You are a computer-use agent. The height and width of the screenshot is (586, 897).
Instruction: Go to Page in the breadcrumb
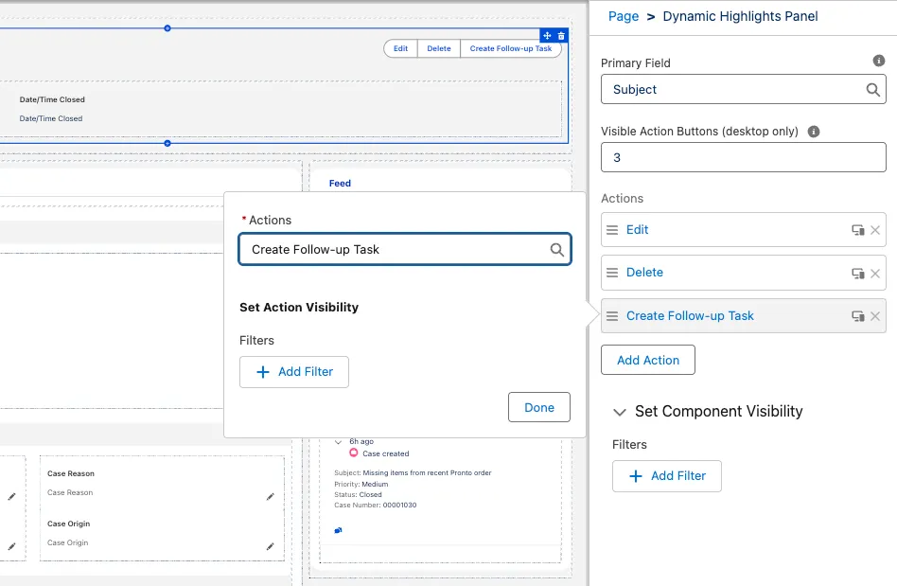click(x=624, y=16)
